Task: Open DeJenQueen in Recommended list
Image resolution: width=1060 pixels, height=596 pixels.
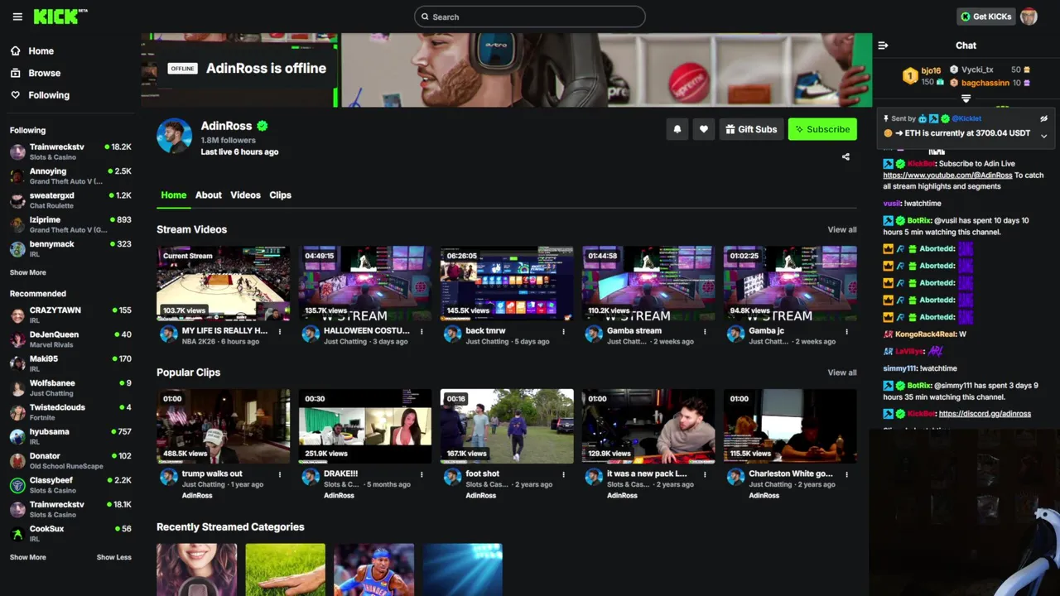Action: [x=70, y=339]
